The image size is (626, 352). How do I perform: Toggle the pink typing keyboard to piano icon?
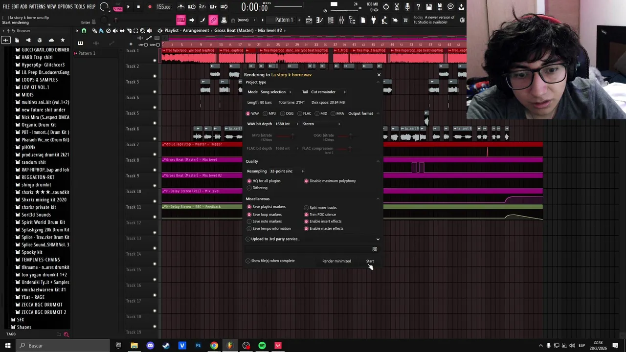[181, 20]
